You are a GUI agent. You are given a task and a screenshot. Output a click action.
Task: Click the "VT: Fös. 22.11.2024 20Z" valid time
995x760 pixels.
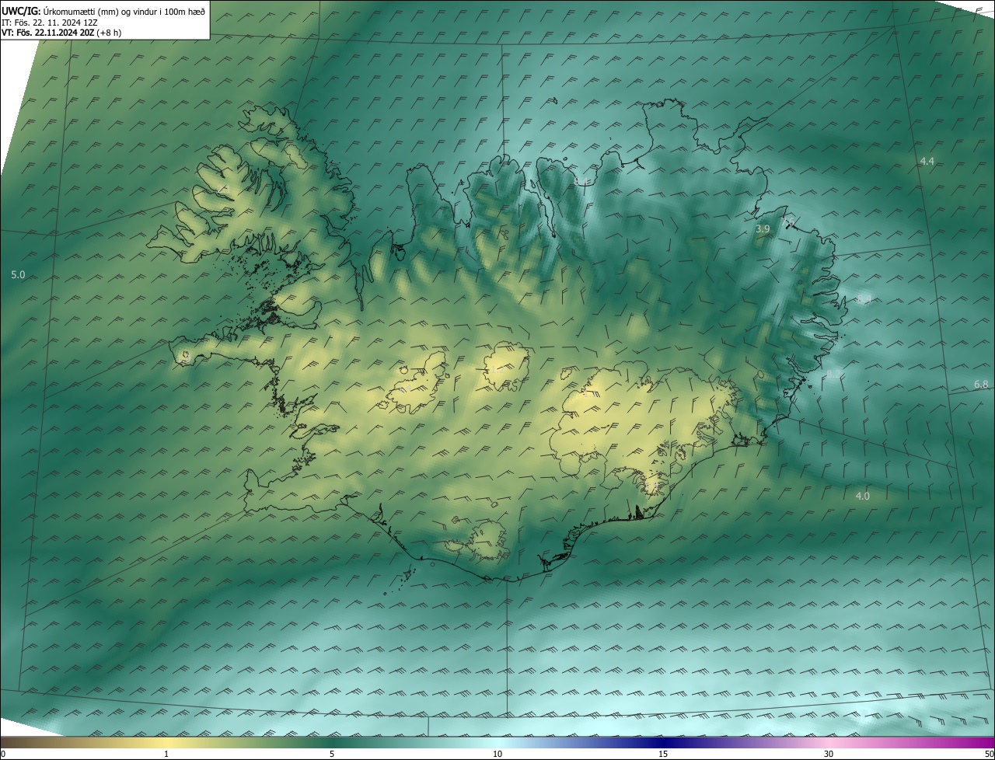click(47, 33)
